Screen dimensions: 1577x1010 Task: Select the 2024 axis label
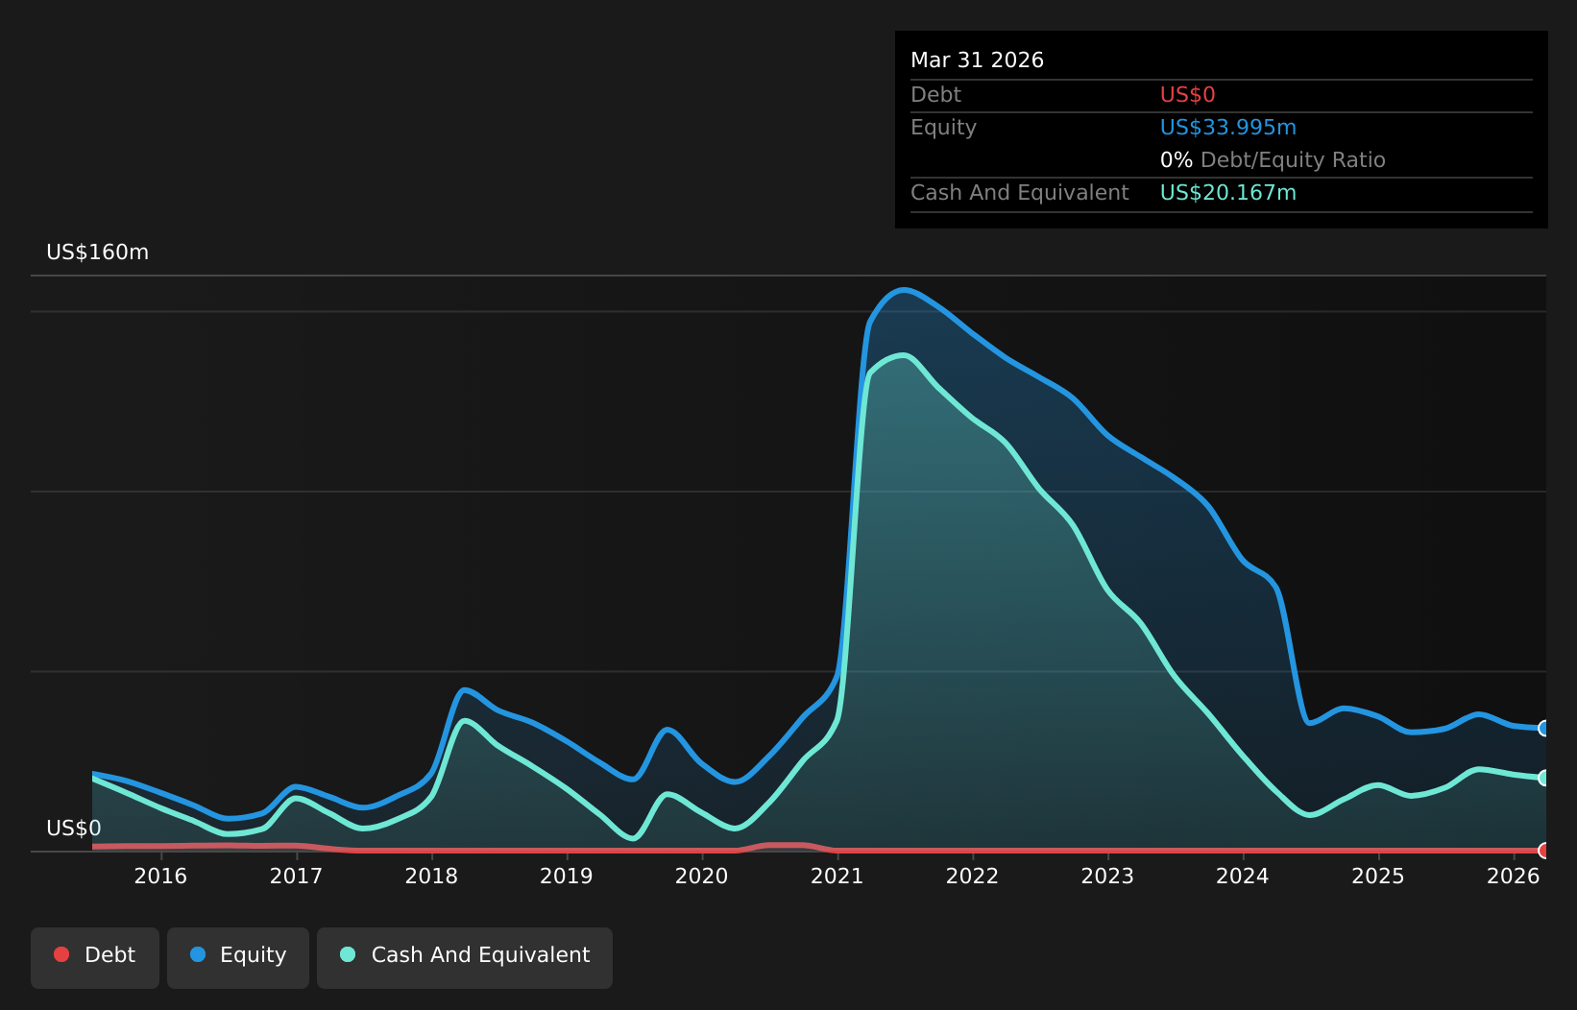click(x=1243, y=877)
